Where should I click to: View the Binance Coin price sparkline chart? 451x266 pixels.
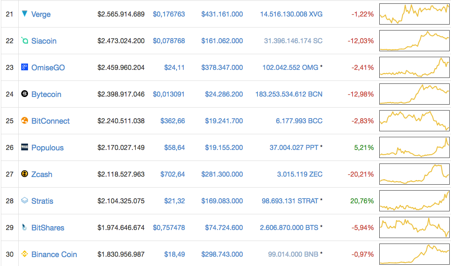pos(414,254)
